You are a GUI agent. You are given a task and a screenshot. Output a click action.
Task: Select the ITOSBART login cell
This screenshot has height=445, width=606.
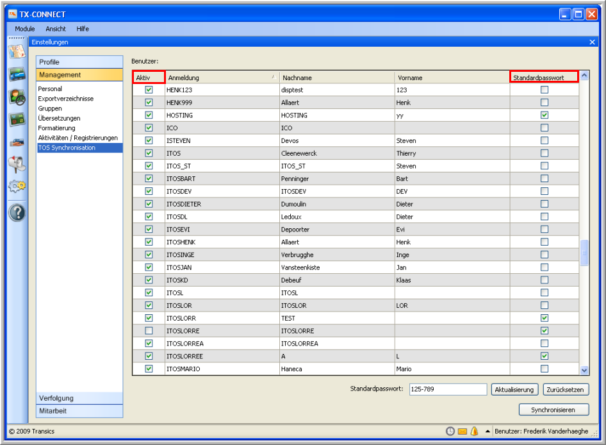tap(222, 179)
